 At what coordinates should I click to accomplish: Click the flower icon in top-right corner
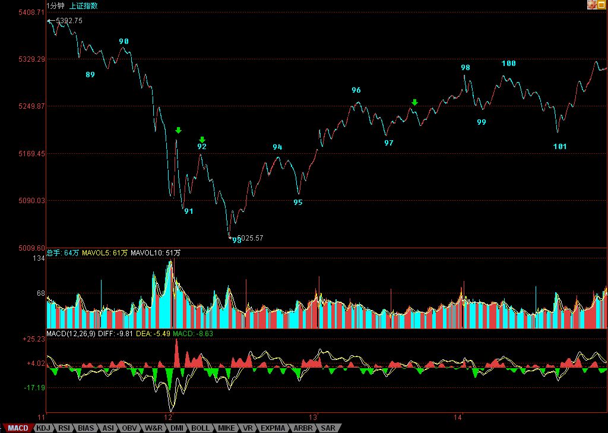coord(591,5)
